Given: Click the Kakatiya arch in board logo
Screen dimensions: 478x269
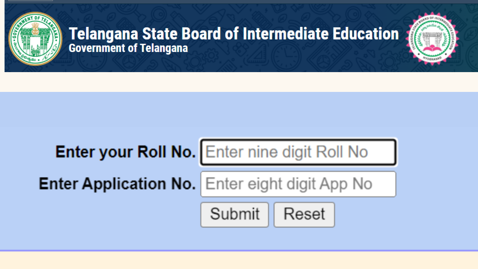Looking at the screenshot, I should click(432, 37).
